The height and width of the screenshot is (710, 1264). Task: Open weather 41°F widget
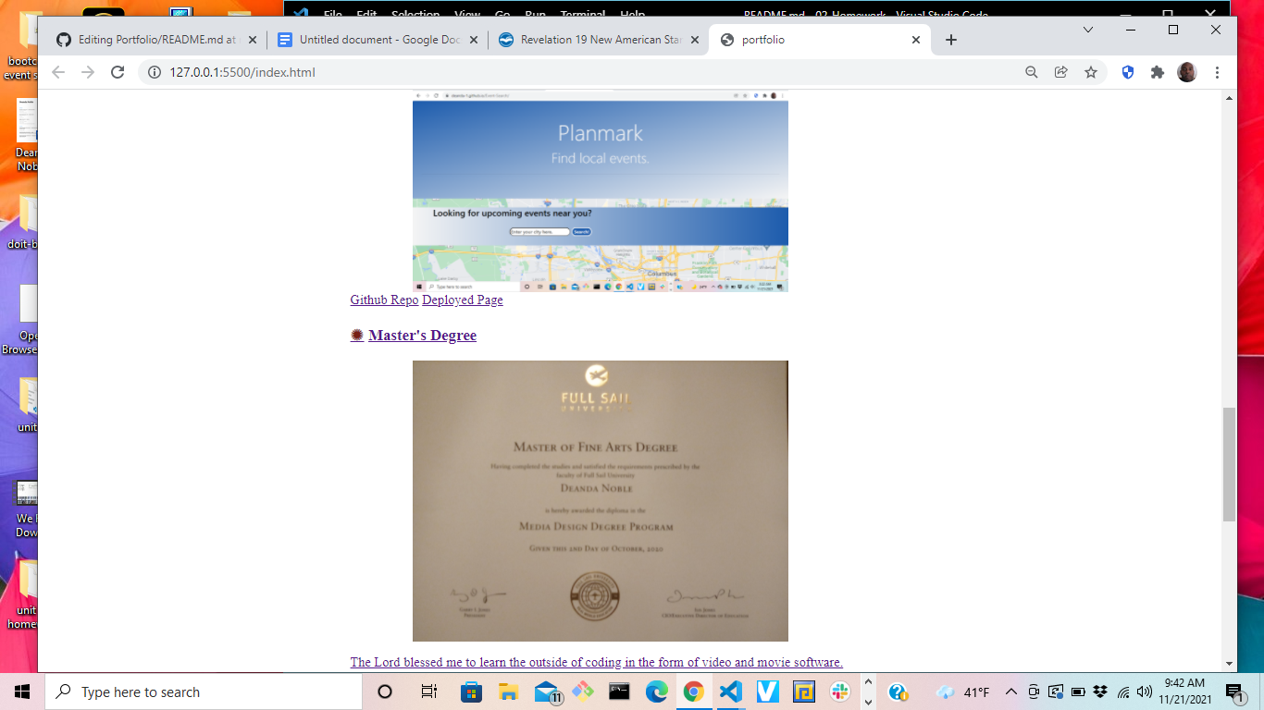click(963, 692)
